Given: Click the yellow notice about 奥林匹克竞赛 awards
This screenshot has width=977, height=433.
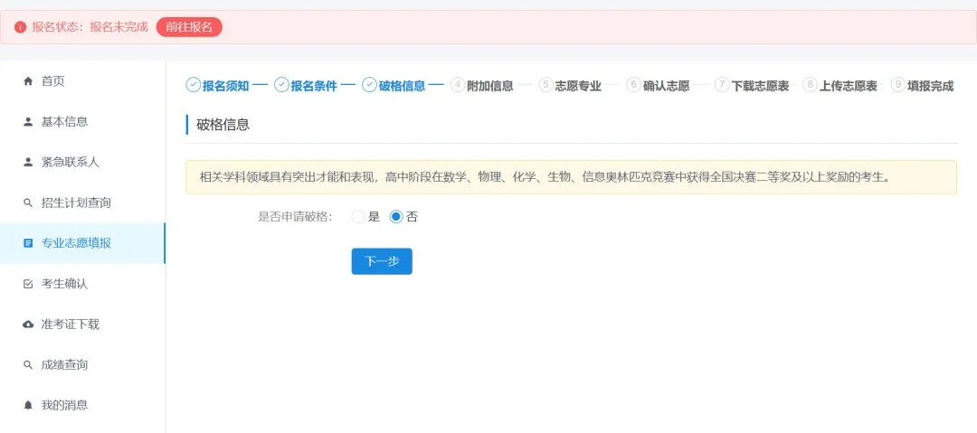Looking at the screenshot, I should coord(572,177).
